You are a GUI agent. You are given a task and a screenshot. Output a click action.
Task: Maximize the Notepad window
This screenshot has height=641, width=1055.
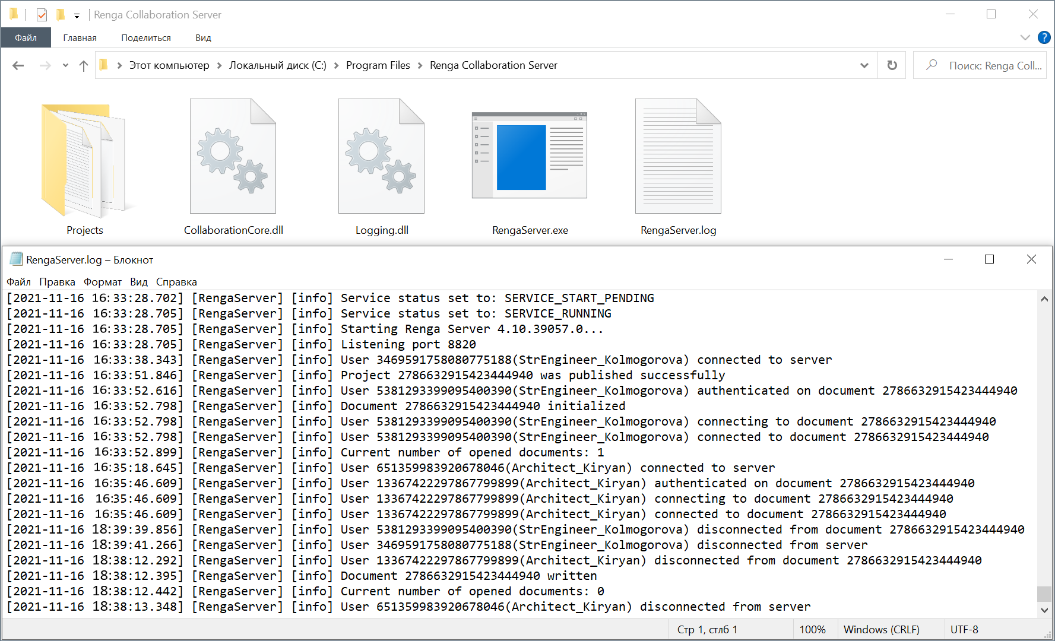pos(989,259)
